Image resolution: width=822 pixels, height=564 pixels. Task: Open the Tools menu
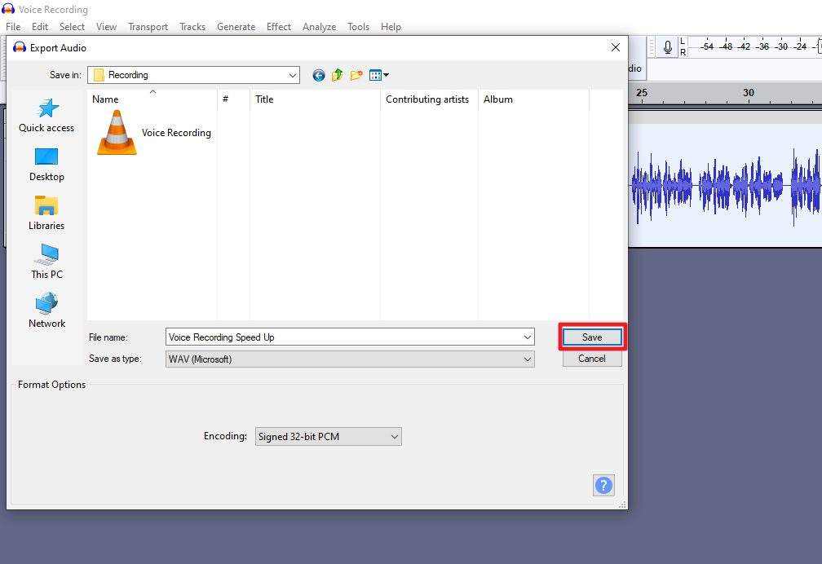coord(358,27)
